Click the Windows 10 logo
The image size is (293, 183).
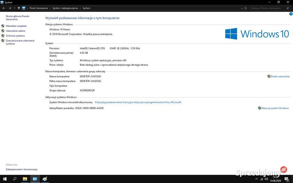pyautogui.click(x=257, y=34)
